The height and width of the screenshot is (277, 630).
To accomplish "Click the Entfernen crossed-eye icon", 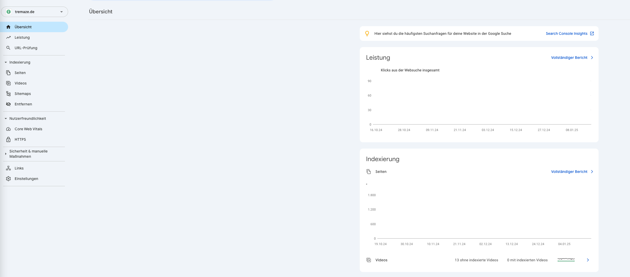I will click(8, 104).
